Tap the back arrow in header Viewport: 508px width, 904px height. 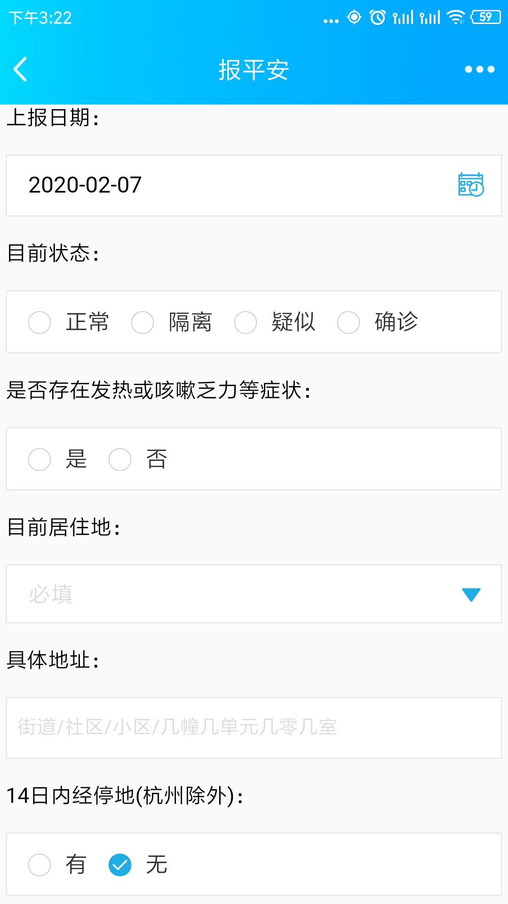click(21, 70)
